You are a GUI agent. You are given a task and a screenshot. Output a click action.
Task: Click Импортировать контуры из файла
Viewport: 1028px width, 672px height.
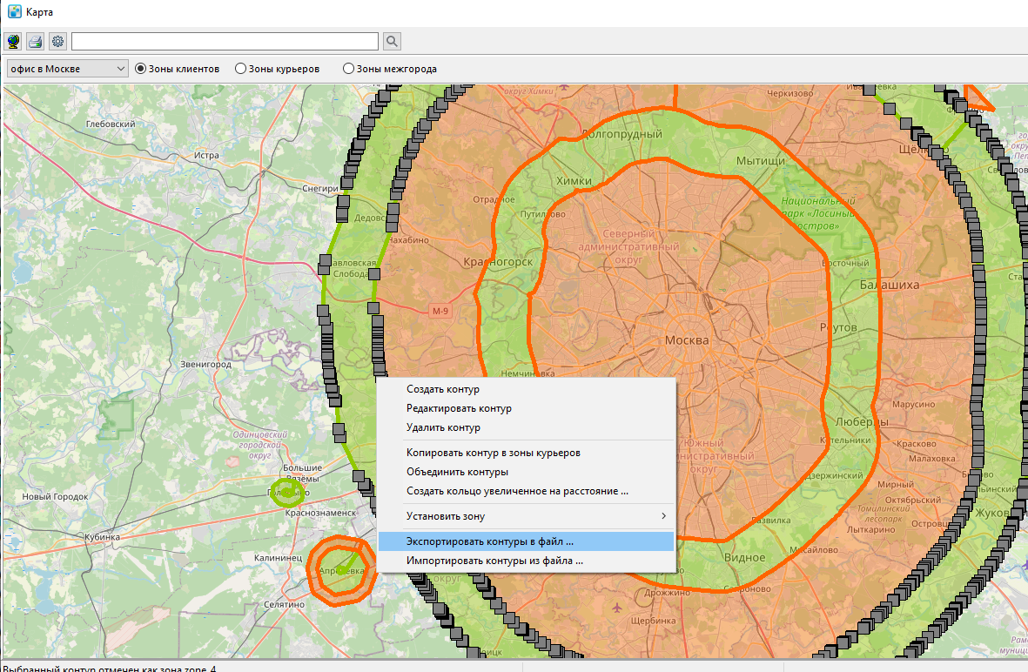494,561
